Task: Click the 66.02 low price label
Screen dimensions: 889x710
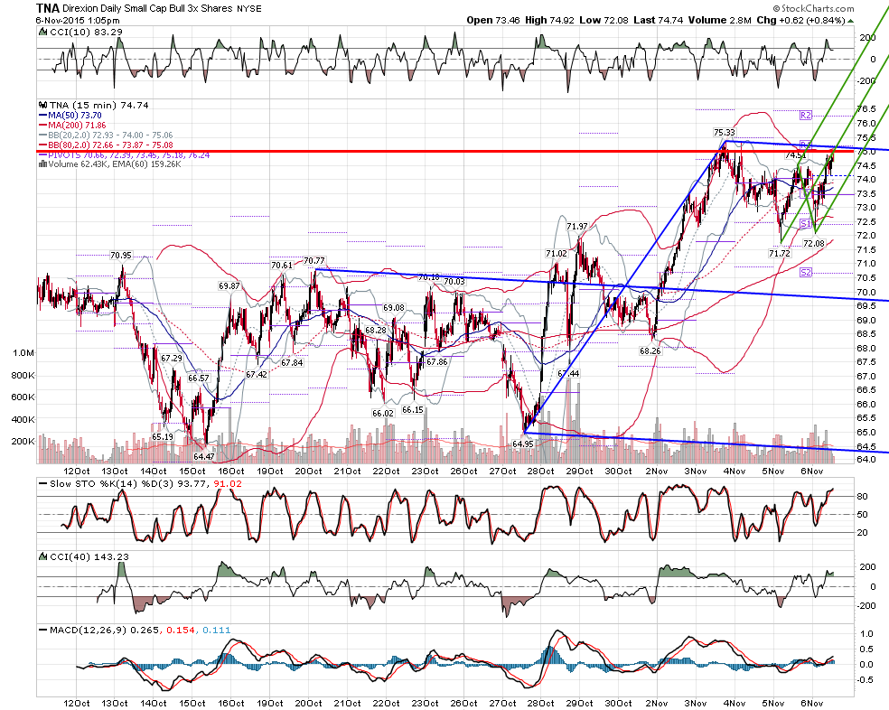Action: pyautogui.click(x=383, y=414)
